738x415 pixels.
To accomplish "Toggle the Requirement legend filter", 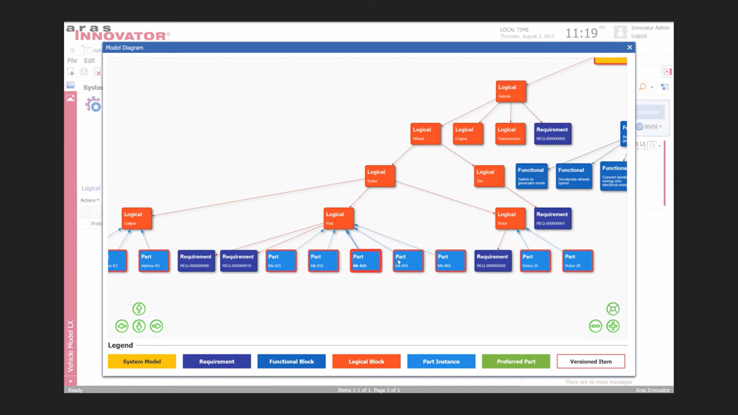I will click(217, 362).
